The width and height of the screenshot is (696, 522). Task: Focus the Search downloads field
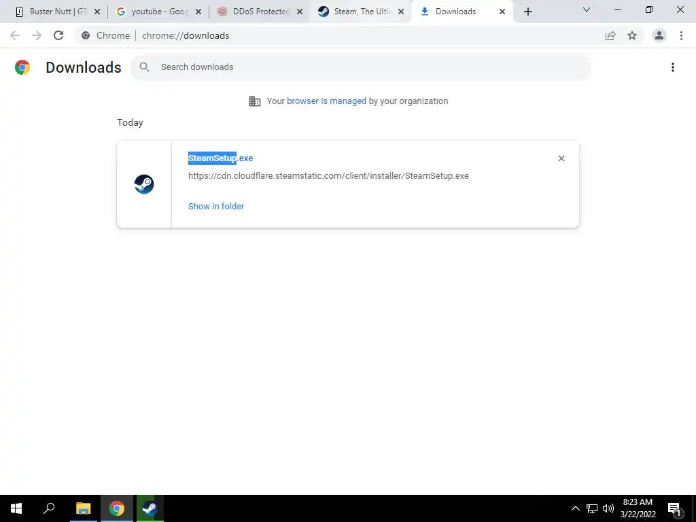coord(360,67)
